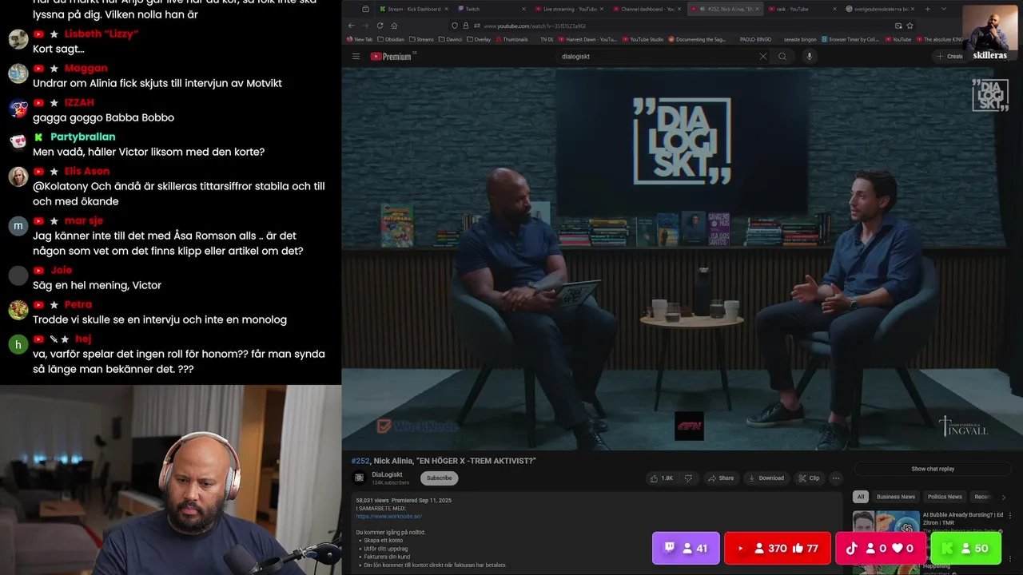
Task: Click the Download button
Action: pos(766,478)
